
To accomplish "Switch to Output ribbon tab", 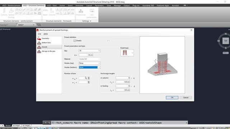I will pyautogui.click(x=126, y=5).
